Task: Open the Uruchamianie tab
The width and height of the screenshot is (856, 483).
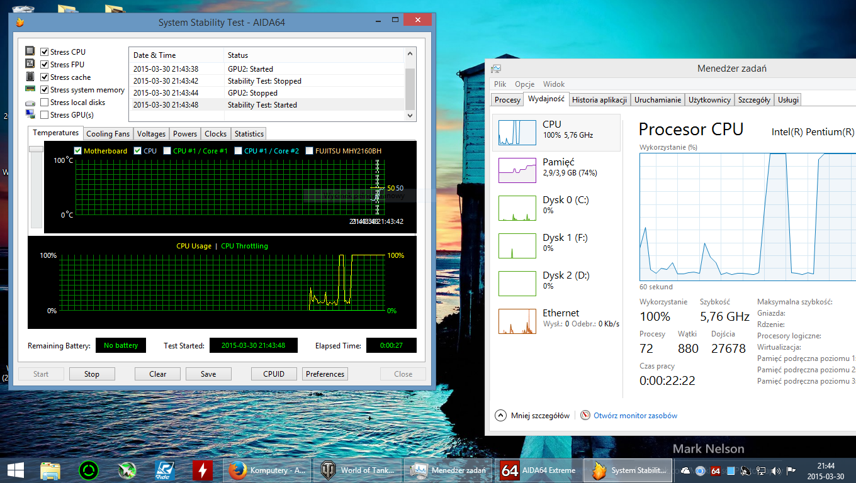Action: [x=658, y=100]
